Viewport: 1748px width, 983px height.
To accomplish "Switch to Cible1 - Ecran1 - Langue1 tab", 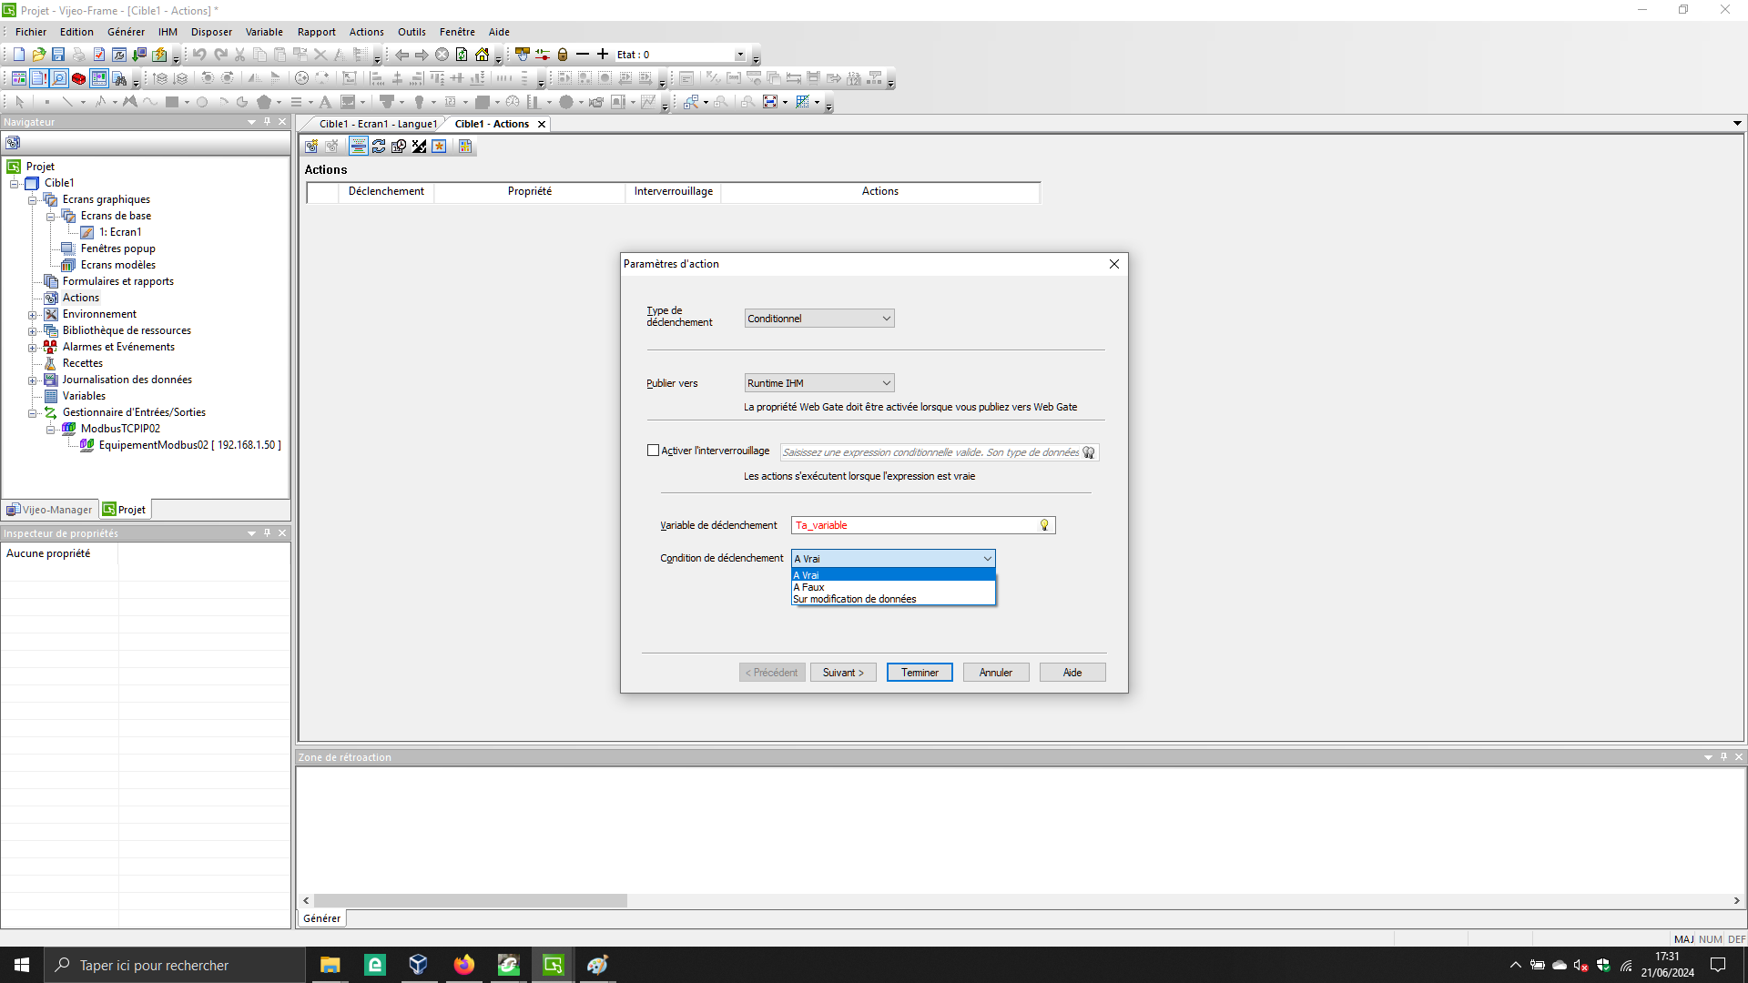I will tap(377, 124).
